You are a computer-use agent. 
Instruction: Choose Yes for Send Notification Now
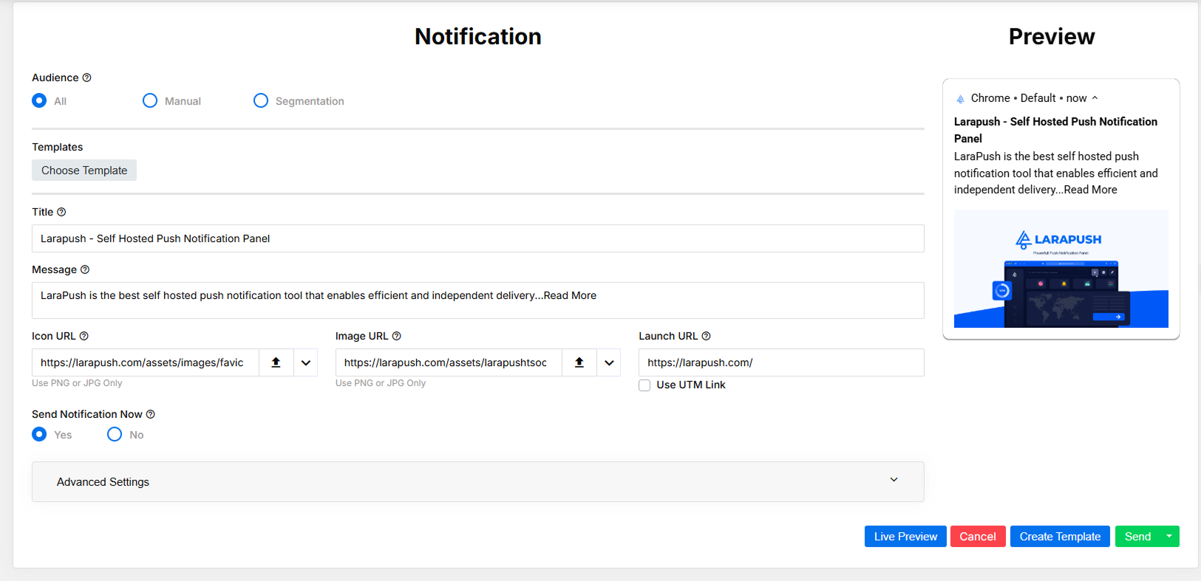[39, 434]
